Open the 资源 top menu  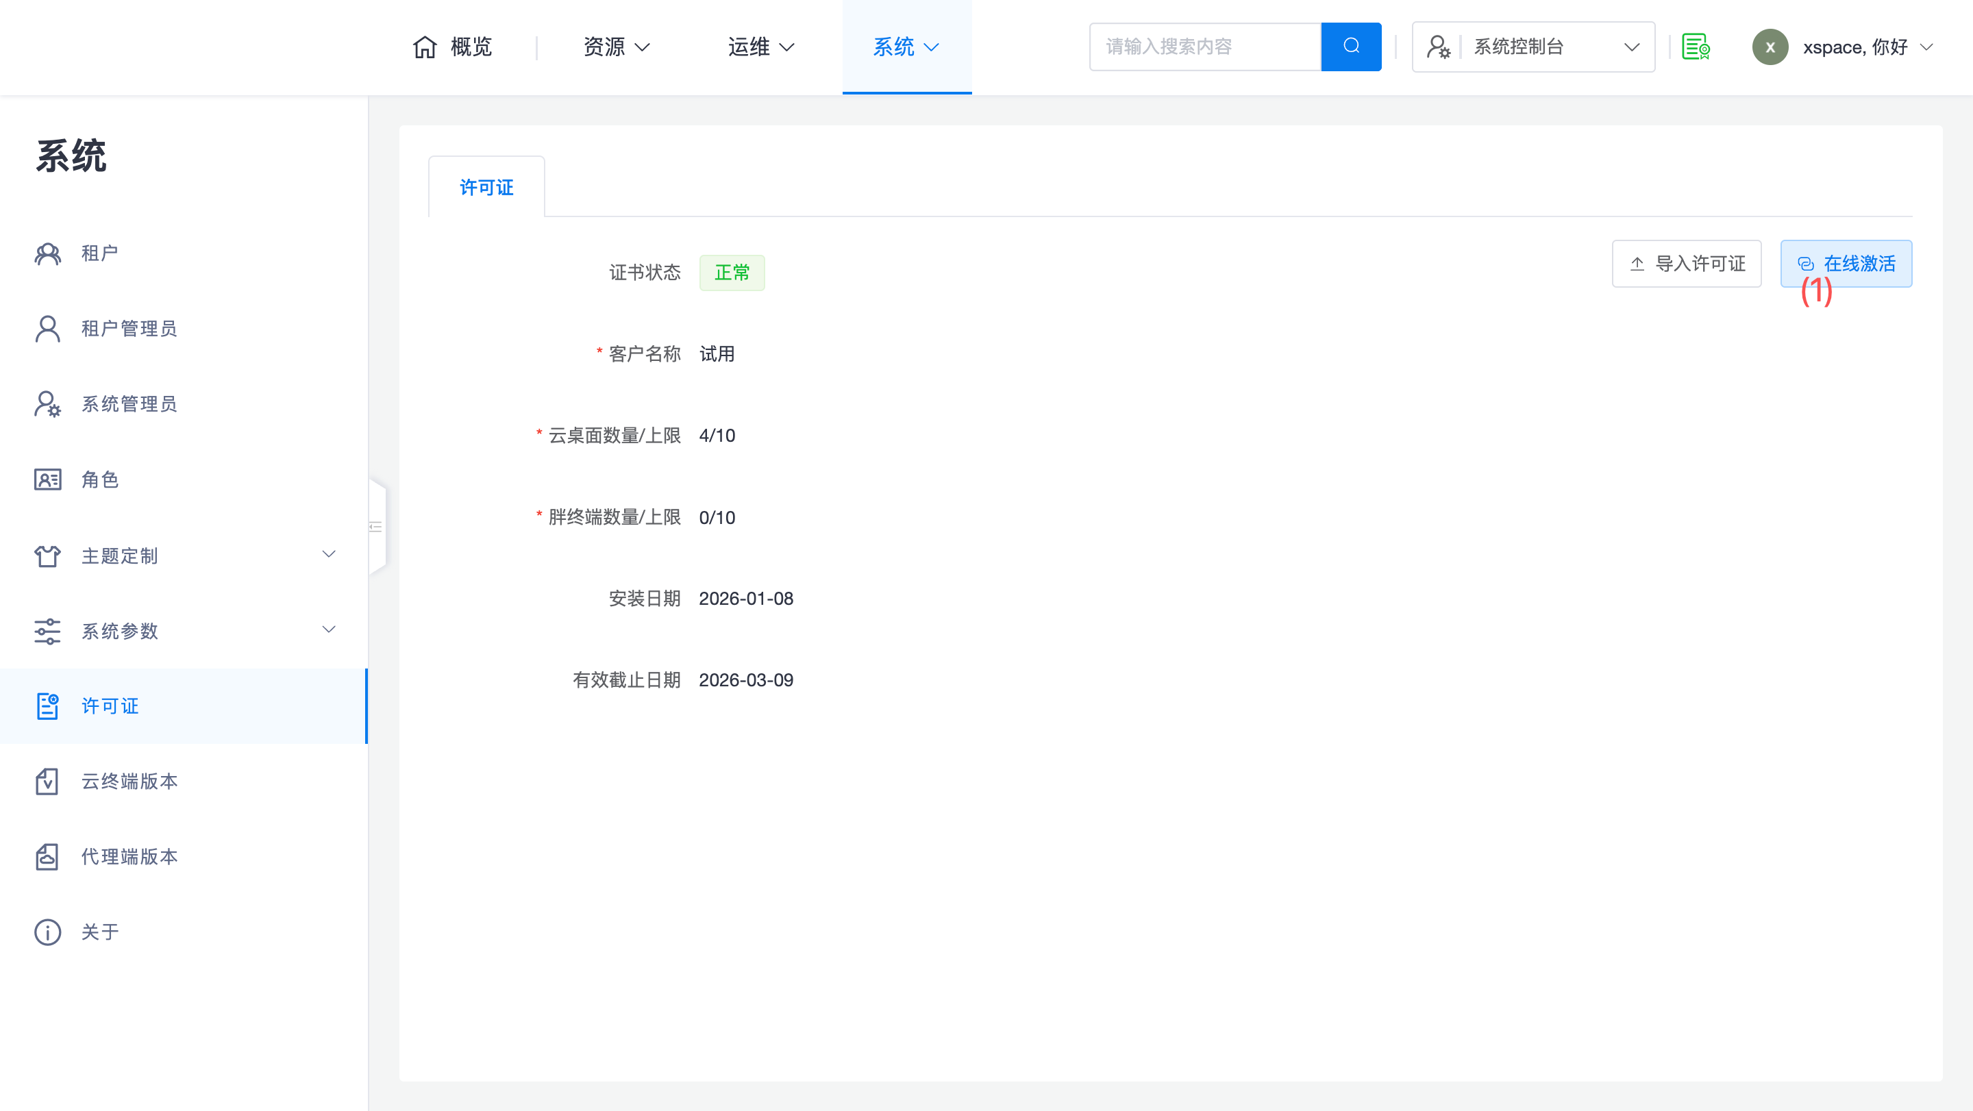(x=617, y=47)
